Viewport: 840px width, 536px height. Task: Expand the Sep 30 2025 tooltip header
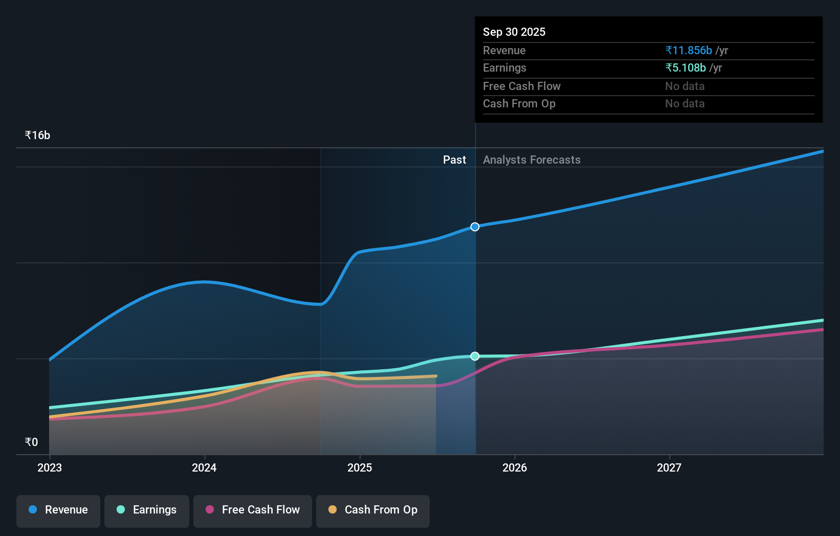[514, 32]
